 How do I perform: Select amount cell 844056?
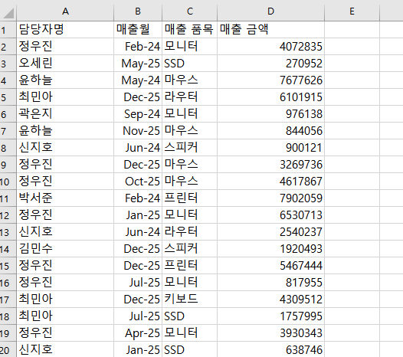pyautogui.click(x=270, y=131)
